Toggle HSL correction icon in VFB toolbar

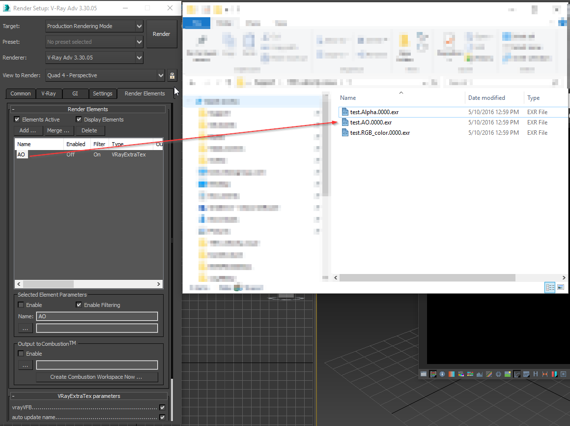(x=461, y=374)
